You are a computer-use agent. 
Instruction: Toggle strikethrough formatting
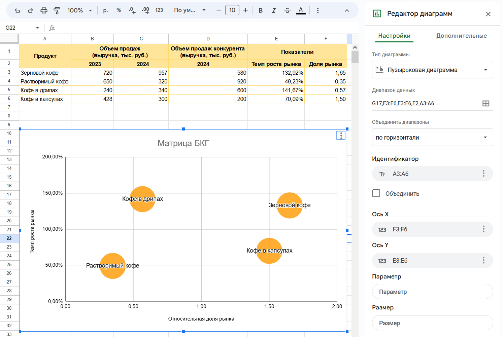(x=287, y=10)
